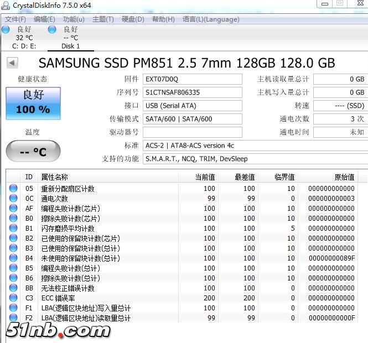The image size is (368, 343).
Task: Click the ID column header
Action: tap(29, 177)
